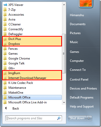This screenshot has width=101, height=127.
Task: Click the 7-Zip folder icon
Action: 5,9
